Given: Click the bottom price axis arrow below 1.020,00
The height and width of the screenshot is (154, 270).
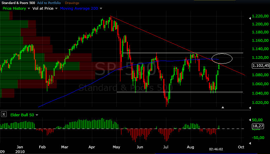Looking at the screenshot, I should [250, 108].
